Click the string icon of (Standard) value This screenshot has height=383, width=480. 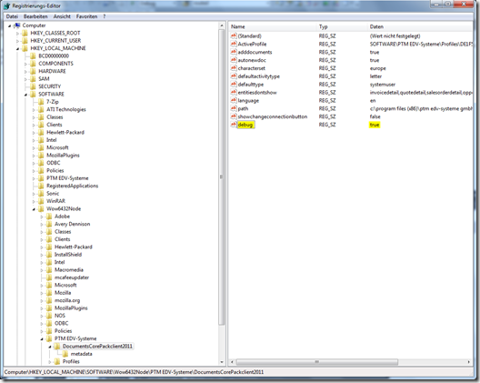tap(234, 35)
